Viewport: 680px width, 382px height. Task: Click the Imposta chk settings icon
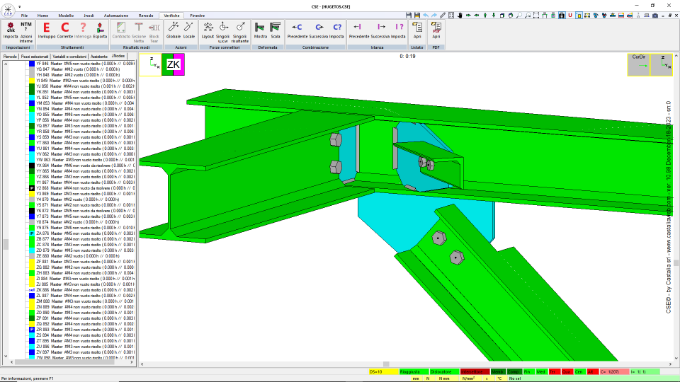click(x=11, y=30)
